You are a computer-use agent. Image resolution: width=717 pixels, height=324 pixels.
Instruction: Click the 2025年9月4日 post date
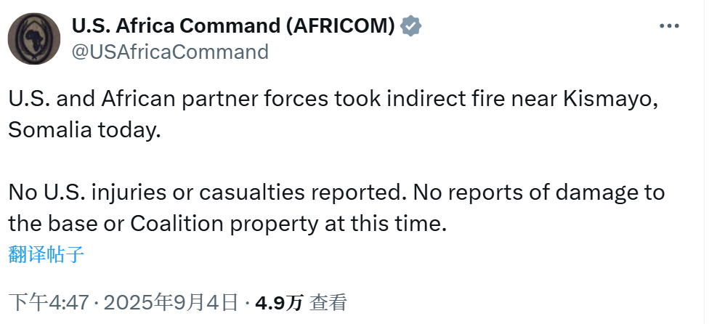pos(171,302)
